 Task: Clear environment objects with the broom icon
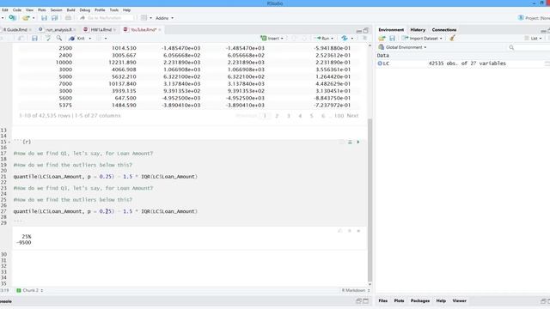[453, 38]
